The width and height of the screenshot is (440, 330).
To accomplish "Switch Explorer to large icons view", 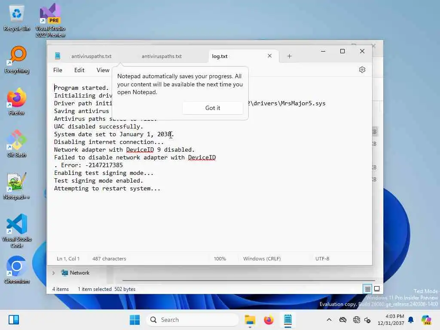I will (x=377, y=289).
